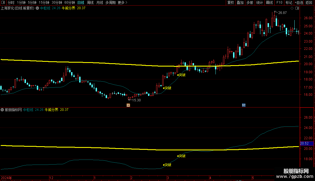Screen dimensions: 315x181
Task: Click the 15.30 low price label
Action: tap(136, 100)
